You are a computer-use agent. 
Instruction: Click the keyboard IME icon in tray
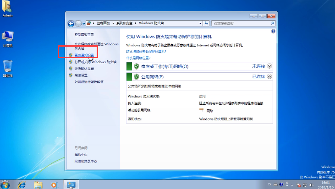click(x=275, y=184)
